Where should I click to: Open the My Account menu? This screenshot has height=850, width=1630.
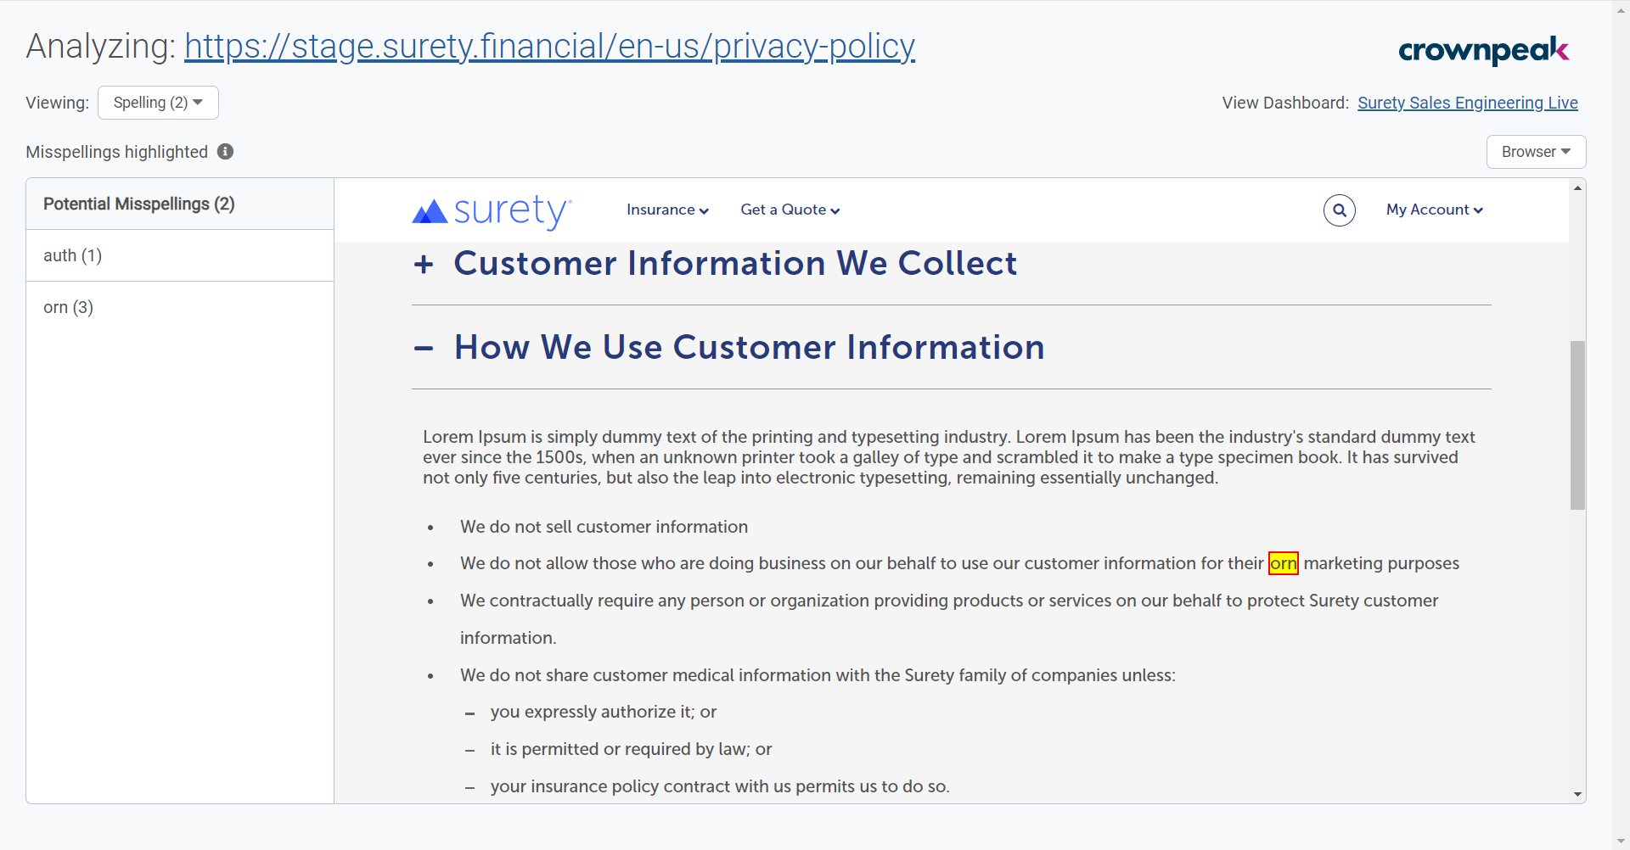(1434, 210)
